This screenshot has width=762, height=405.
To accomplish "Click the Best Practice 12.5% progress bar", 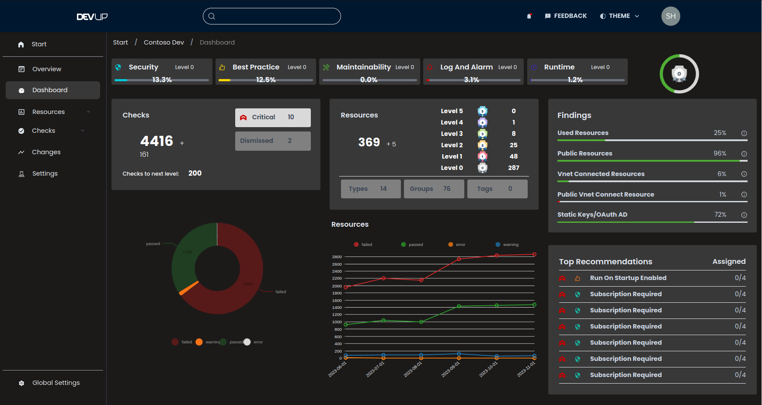I will click(x=266, y=80).
